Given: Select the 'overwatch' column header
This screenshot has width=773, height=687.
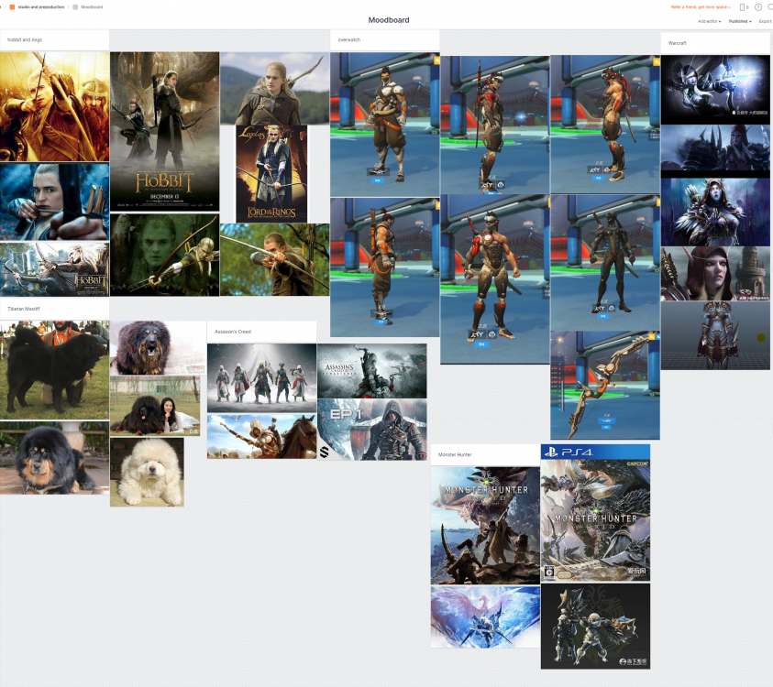Looking at the screenshot, I should pyautogui.click(x=384, y=40).
